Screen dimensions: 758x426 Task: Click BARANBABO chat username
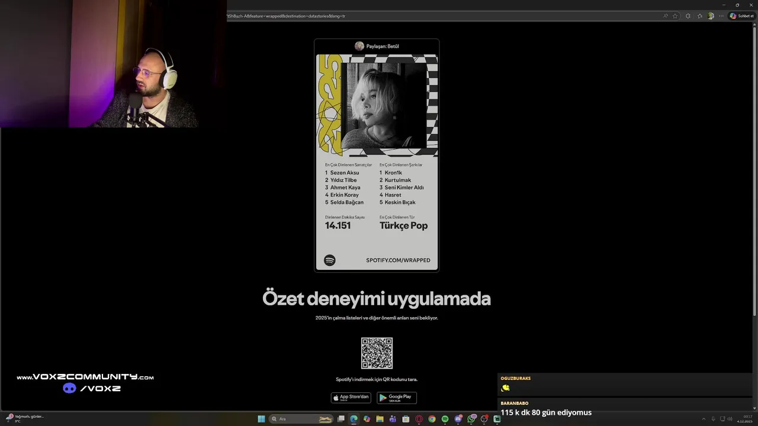(x=515, y=403)
